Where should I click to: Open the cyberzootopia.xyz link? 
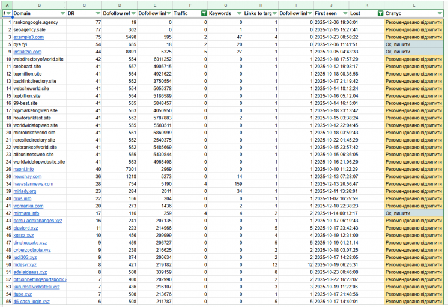(x=32, y=250)
